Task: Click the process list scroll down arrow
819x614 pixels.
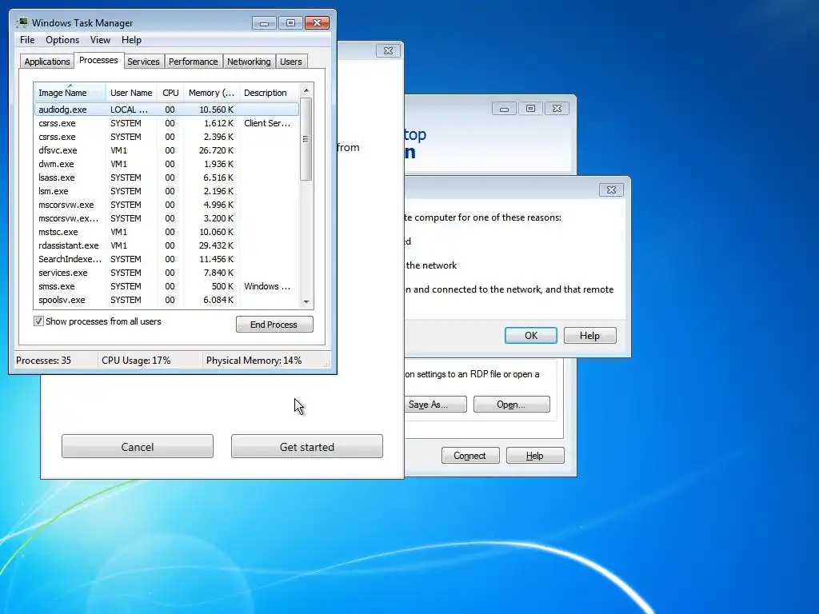Action: (x=306, y=301)
